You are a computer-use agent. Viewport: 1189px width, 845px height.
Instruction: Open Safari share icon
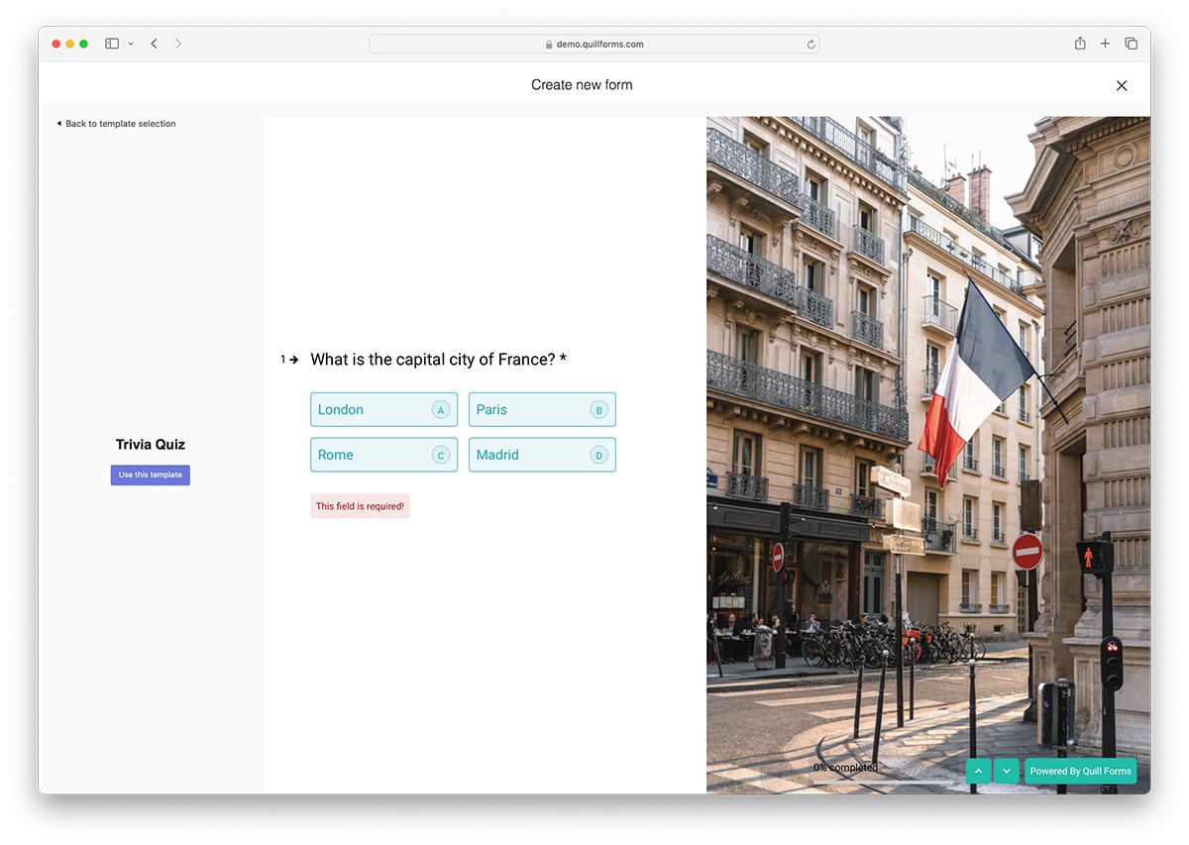tap(1080, 44)
